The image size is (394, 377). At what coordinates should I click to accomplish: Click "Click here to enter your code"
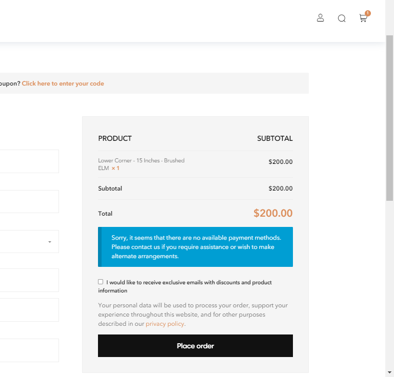coord(63,83)
